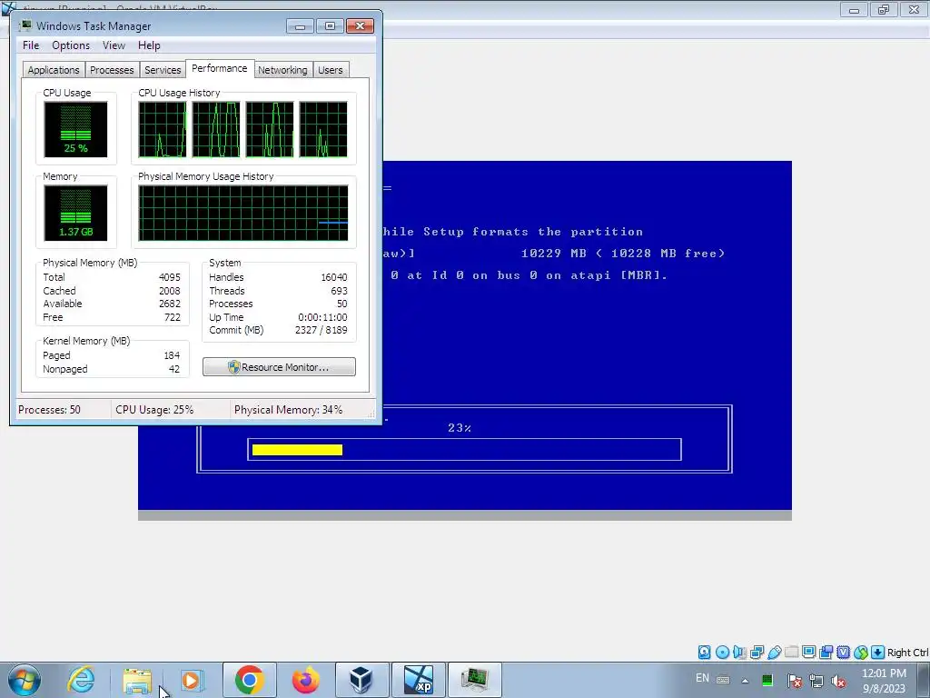
Task: Open Action Center flag tray icon
Action: coord(795,680)
